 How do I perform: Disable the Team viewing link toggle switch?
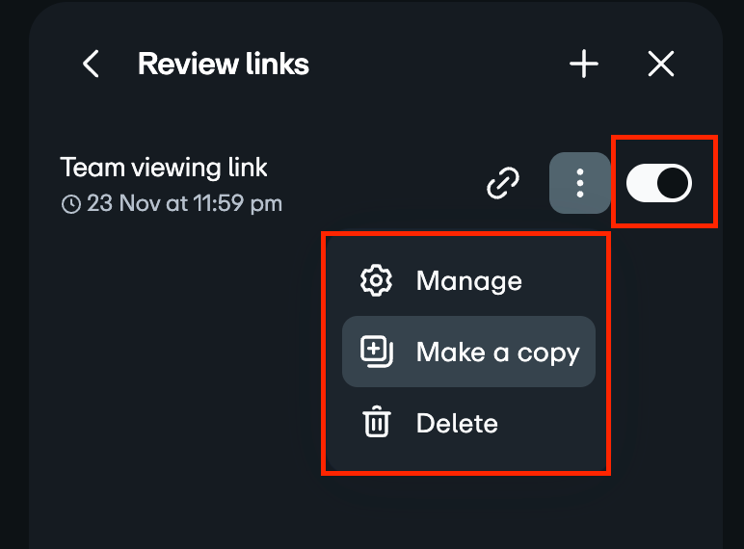[x=659, y=183]
